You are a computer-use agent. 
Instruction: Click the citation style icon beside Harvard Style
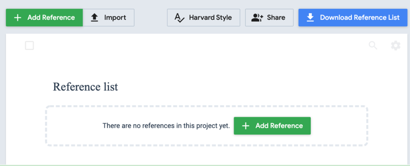pos(180,18)
